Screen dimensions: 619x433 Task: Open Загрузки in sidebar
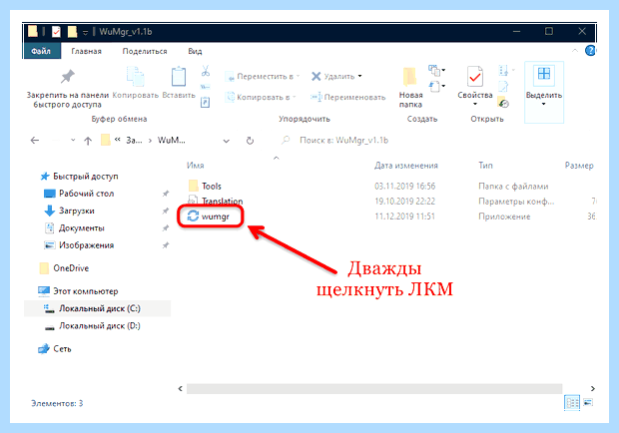77,211
